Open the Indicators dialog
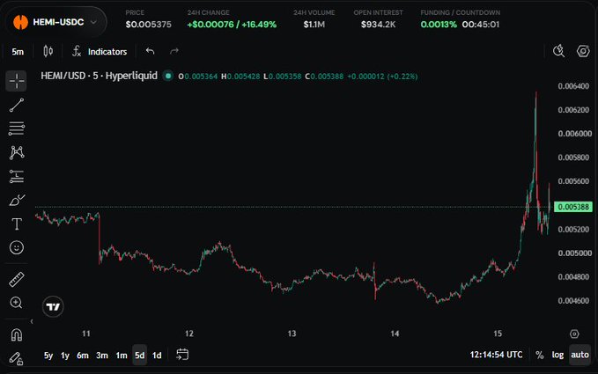598x374 pixels. pyautogui.click(x=100, y=51)
